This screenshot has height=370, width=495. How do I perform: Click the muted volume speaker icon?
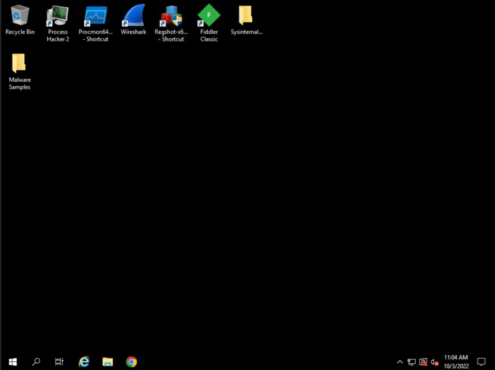pyautogui.click(x=434, y=362)
